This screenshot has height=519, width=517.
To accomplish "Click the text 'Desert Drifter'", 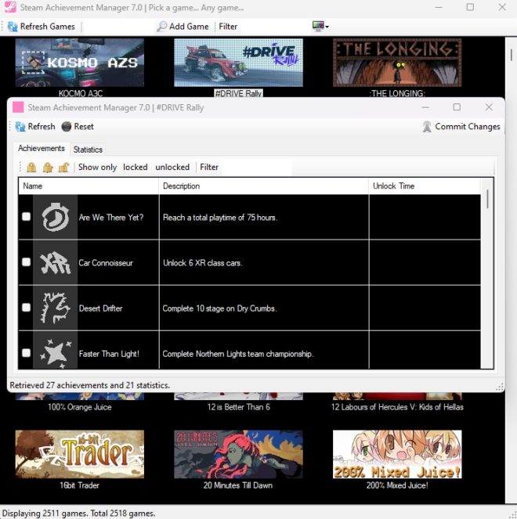I will click(101, 308).
